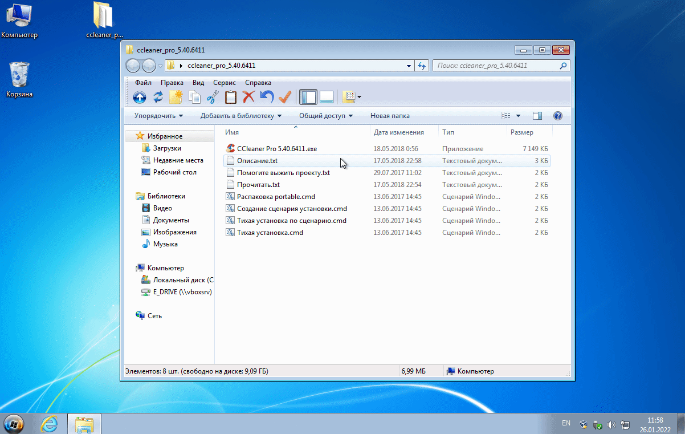Toggle the details pane toolbar button
The height and width of the screenshot is (434, 685).
327,98
